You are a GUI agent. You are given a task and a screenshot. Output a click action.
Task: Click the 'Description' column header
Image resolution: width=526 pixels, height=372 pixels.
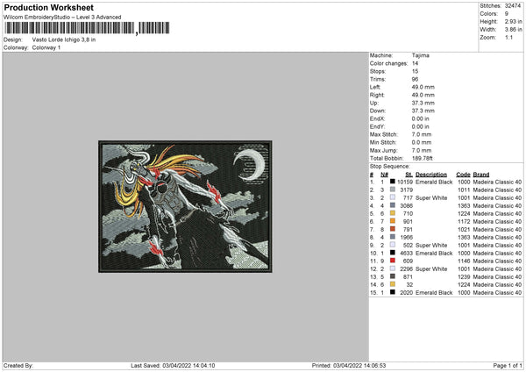click(431, 175)
